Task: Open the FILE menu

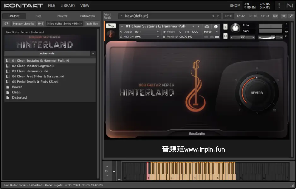Action: click(x=51, y=6)
